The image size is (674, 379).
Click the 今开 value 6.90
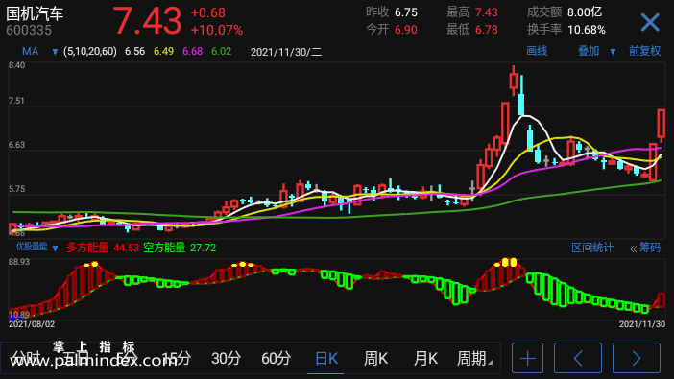[x=406, y=30]
